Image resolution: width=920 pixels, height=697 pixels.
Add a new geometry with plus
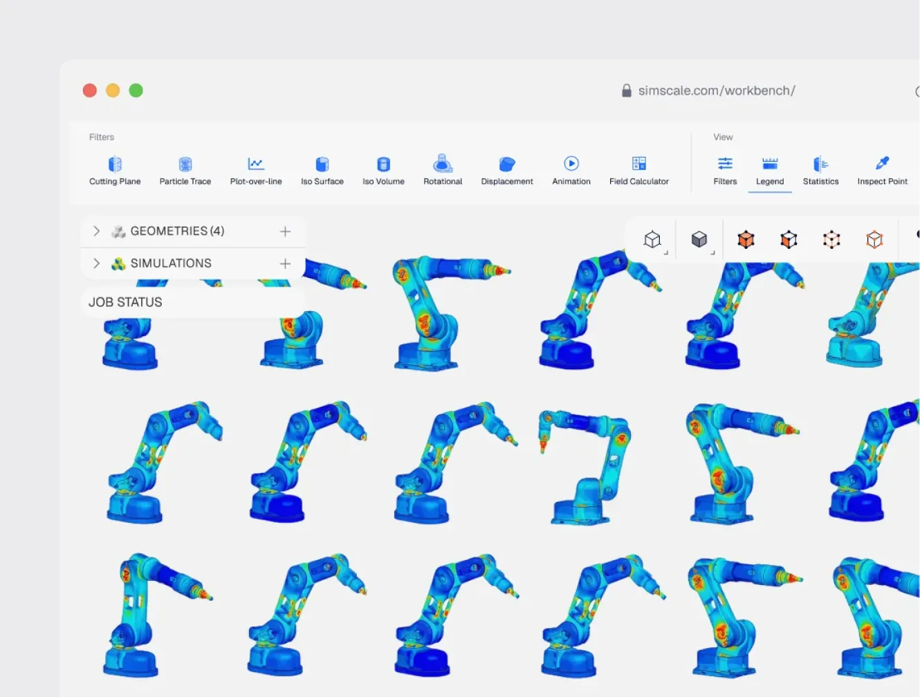(285, 232)
